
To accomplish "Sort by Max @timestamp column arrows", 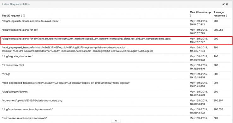I will [x=191, y=15].
